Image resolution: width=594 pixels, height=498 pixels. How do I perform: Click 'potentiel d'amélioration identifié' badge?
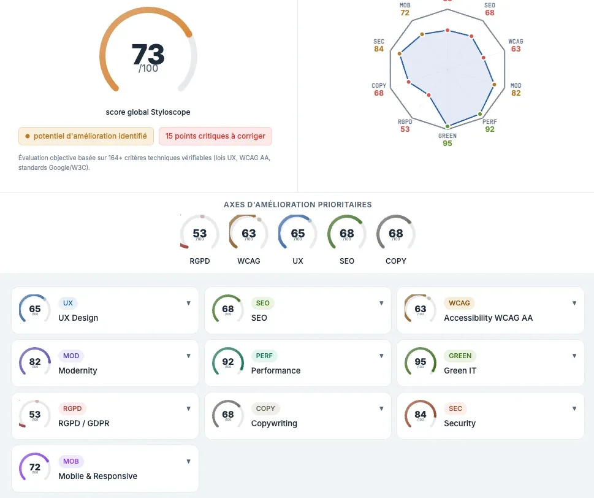[86, 136]
